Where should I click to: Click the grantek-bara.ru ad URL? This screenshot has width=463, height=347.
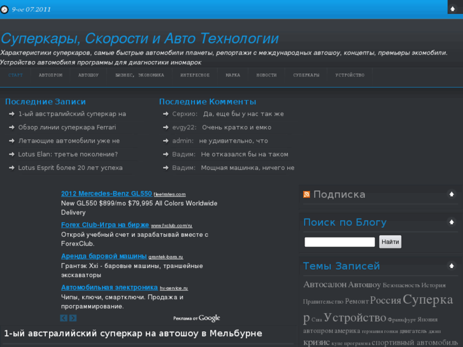(x=166, y=257)
